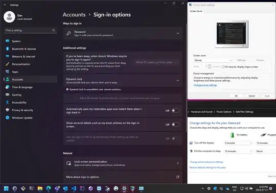Open the Screen saver (None) dropdown
Viewport: 276px width, 193px height.
pyautogui.click(x=213, y=60)
